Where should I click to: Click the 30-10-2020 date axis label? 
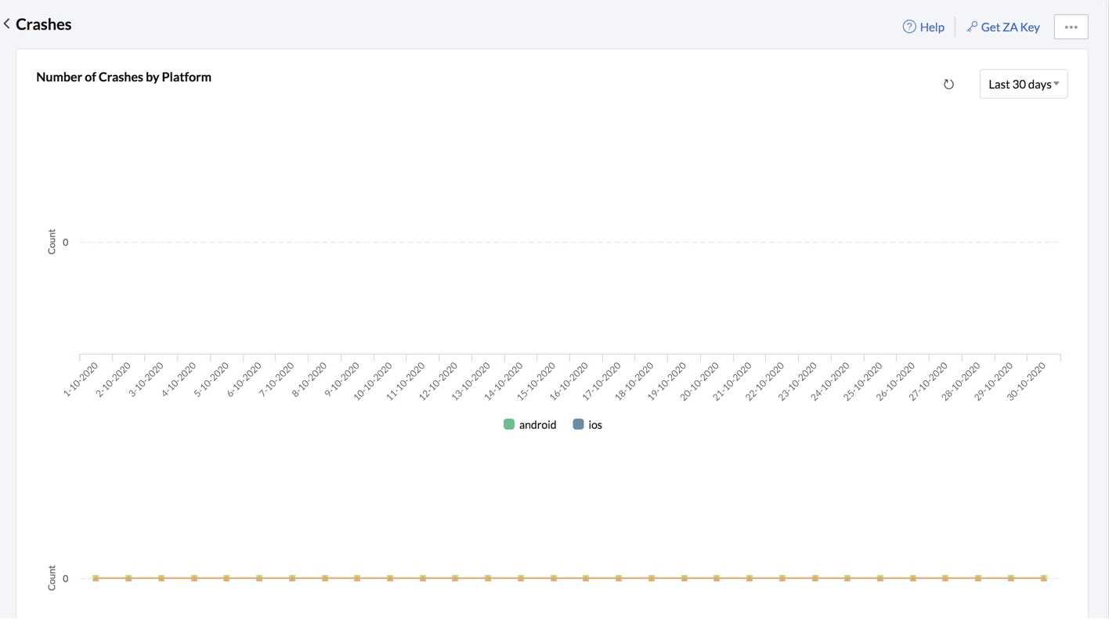(x=1028, y=380)
